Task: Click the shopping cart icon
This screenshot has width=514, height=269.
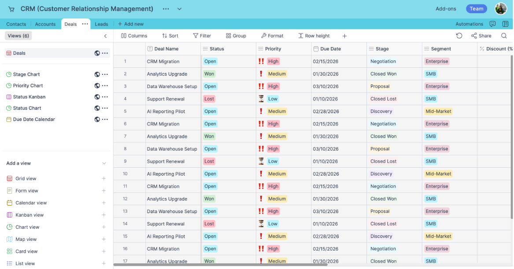Action: (x=11, y=9)
